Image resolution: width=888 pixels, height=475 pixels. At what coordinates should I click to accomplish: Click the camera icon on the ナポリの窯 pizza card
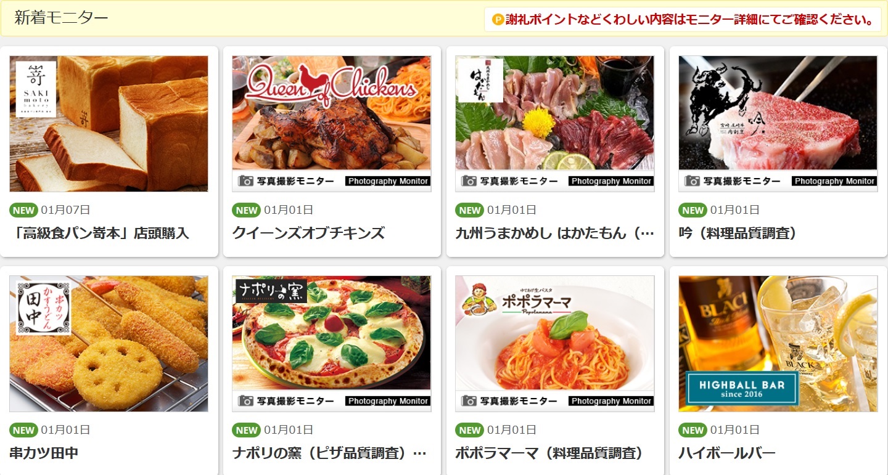coord(246,401)
